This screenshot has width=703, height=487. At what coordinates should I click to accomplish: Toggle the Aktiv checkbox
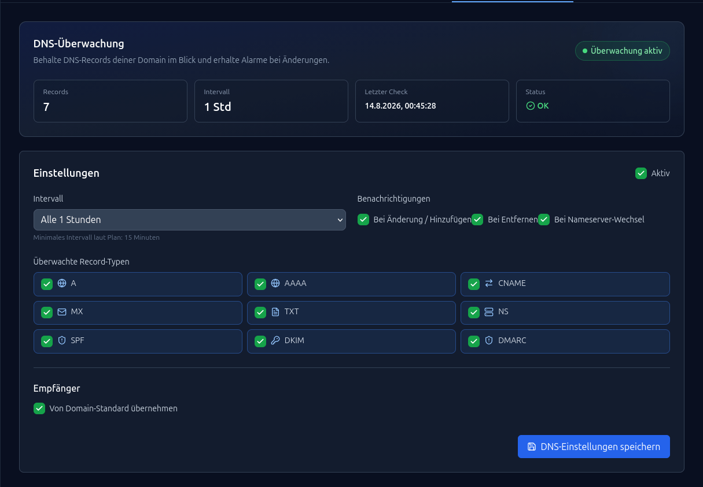pyautogui.click(x=641, y=173)
